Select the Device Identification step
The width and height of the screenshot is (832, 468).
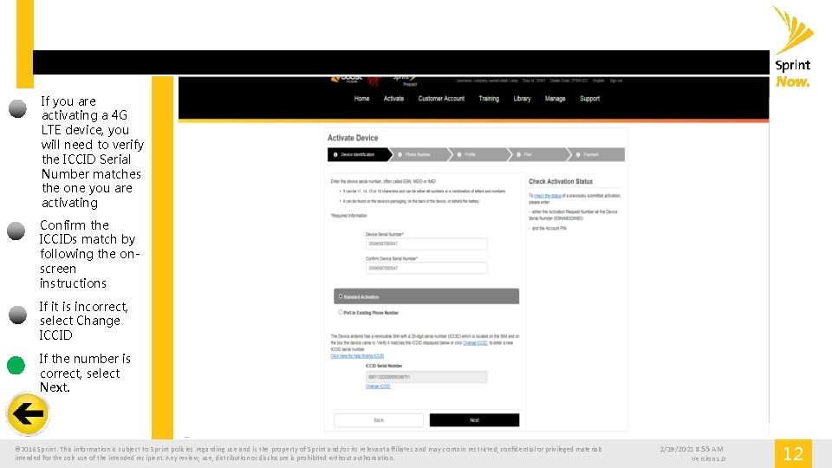(x=359, y=154)
